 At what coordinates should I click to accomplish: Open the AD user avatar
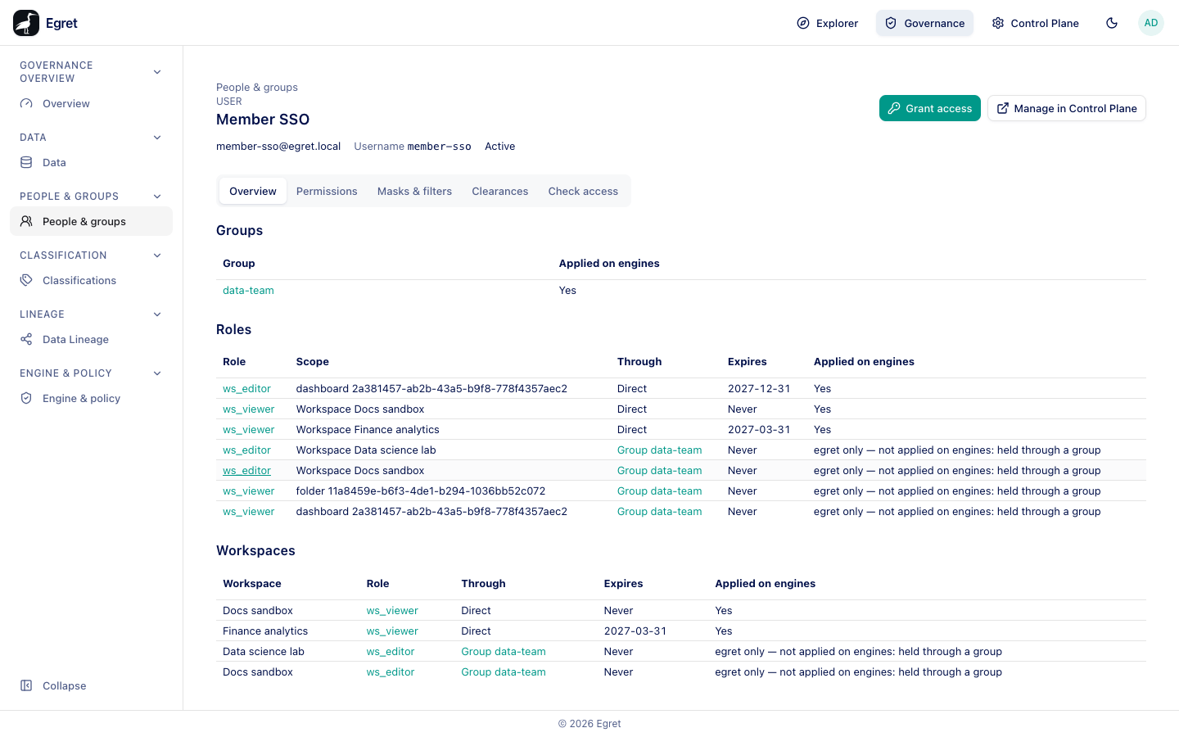pos(1151,23)
